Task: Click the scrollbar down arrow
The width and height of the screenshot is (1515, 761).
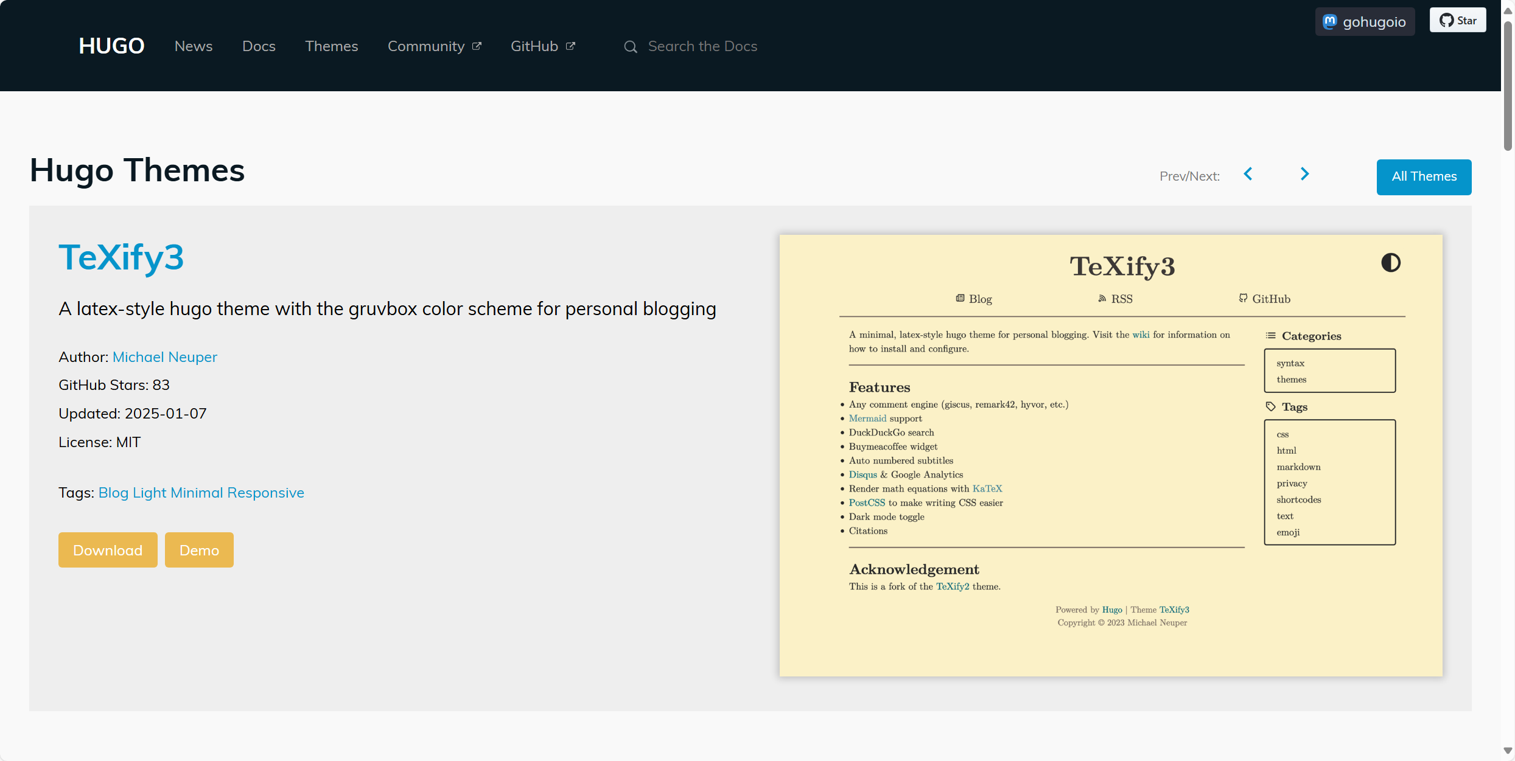Action: pos(1507,750)
